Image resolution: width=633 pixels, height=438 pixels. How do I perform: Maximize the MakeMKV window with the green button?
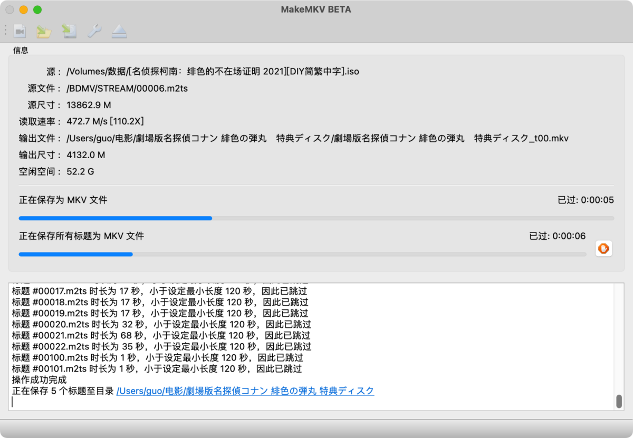click(37, 9)
